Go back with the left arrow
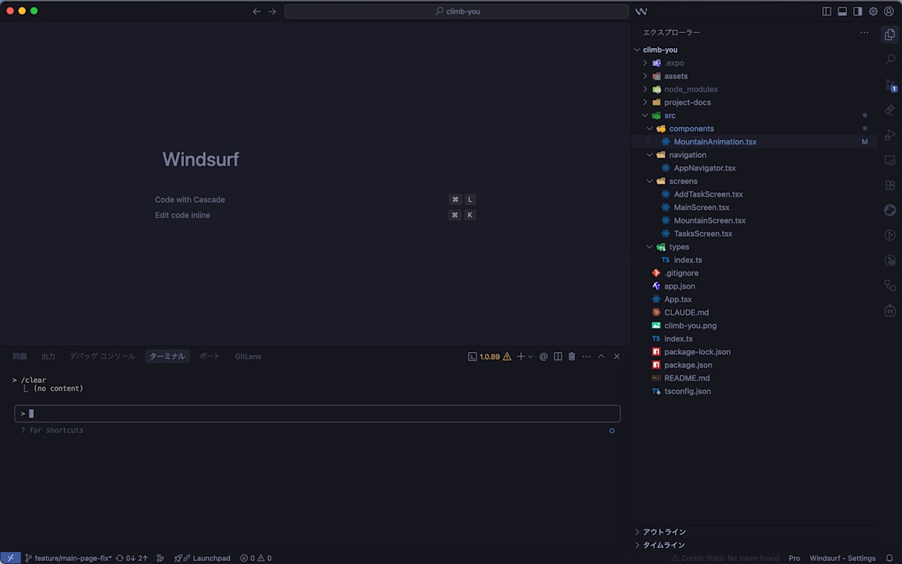 (x=256, y=11)
